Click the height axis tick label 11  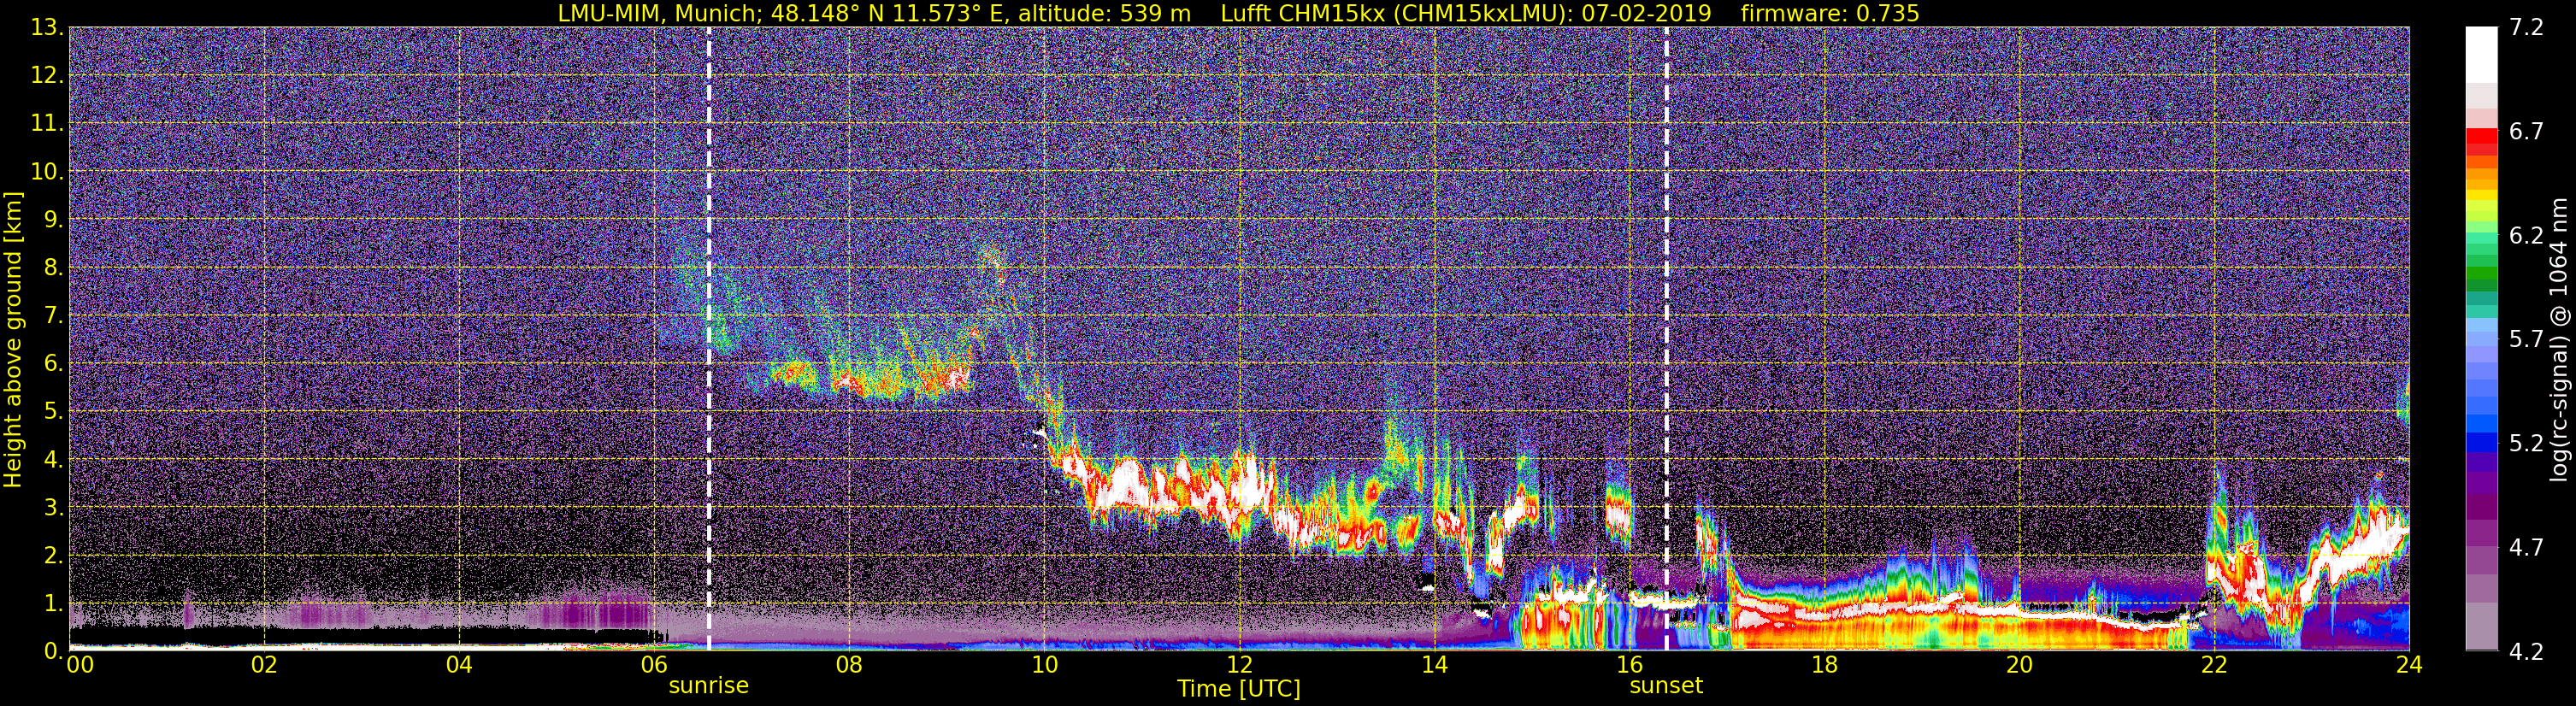(x=45, y=124)
